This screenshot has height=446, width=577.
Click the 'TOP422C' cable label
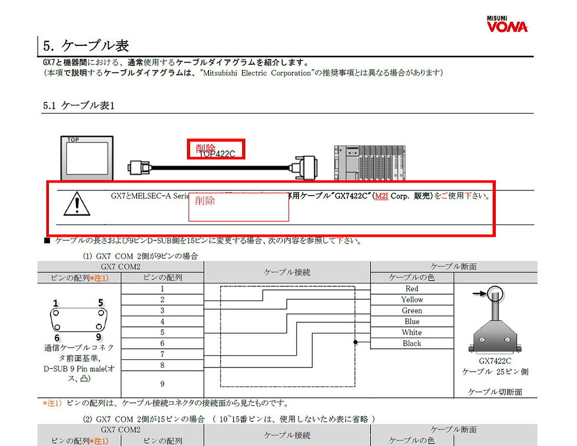point(217,154)
